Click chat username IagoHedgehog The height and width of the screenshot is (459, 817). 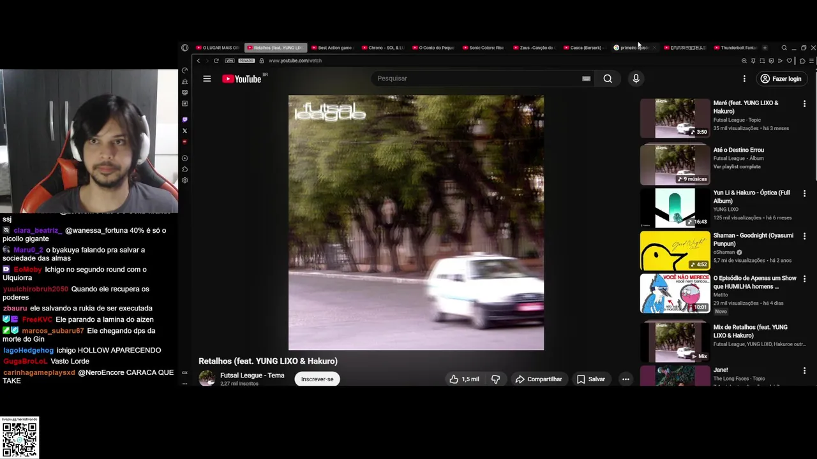pos(28,350)
